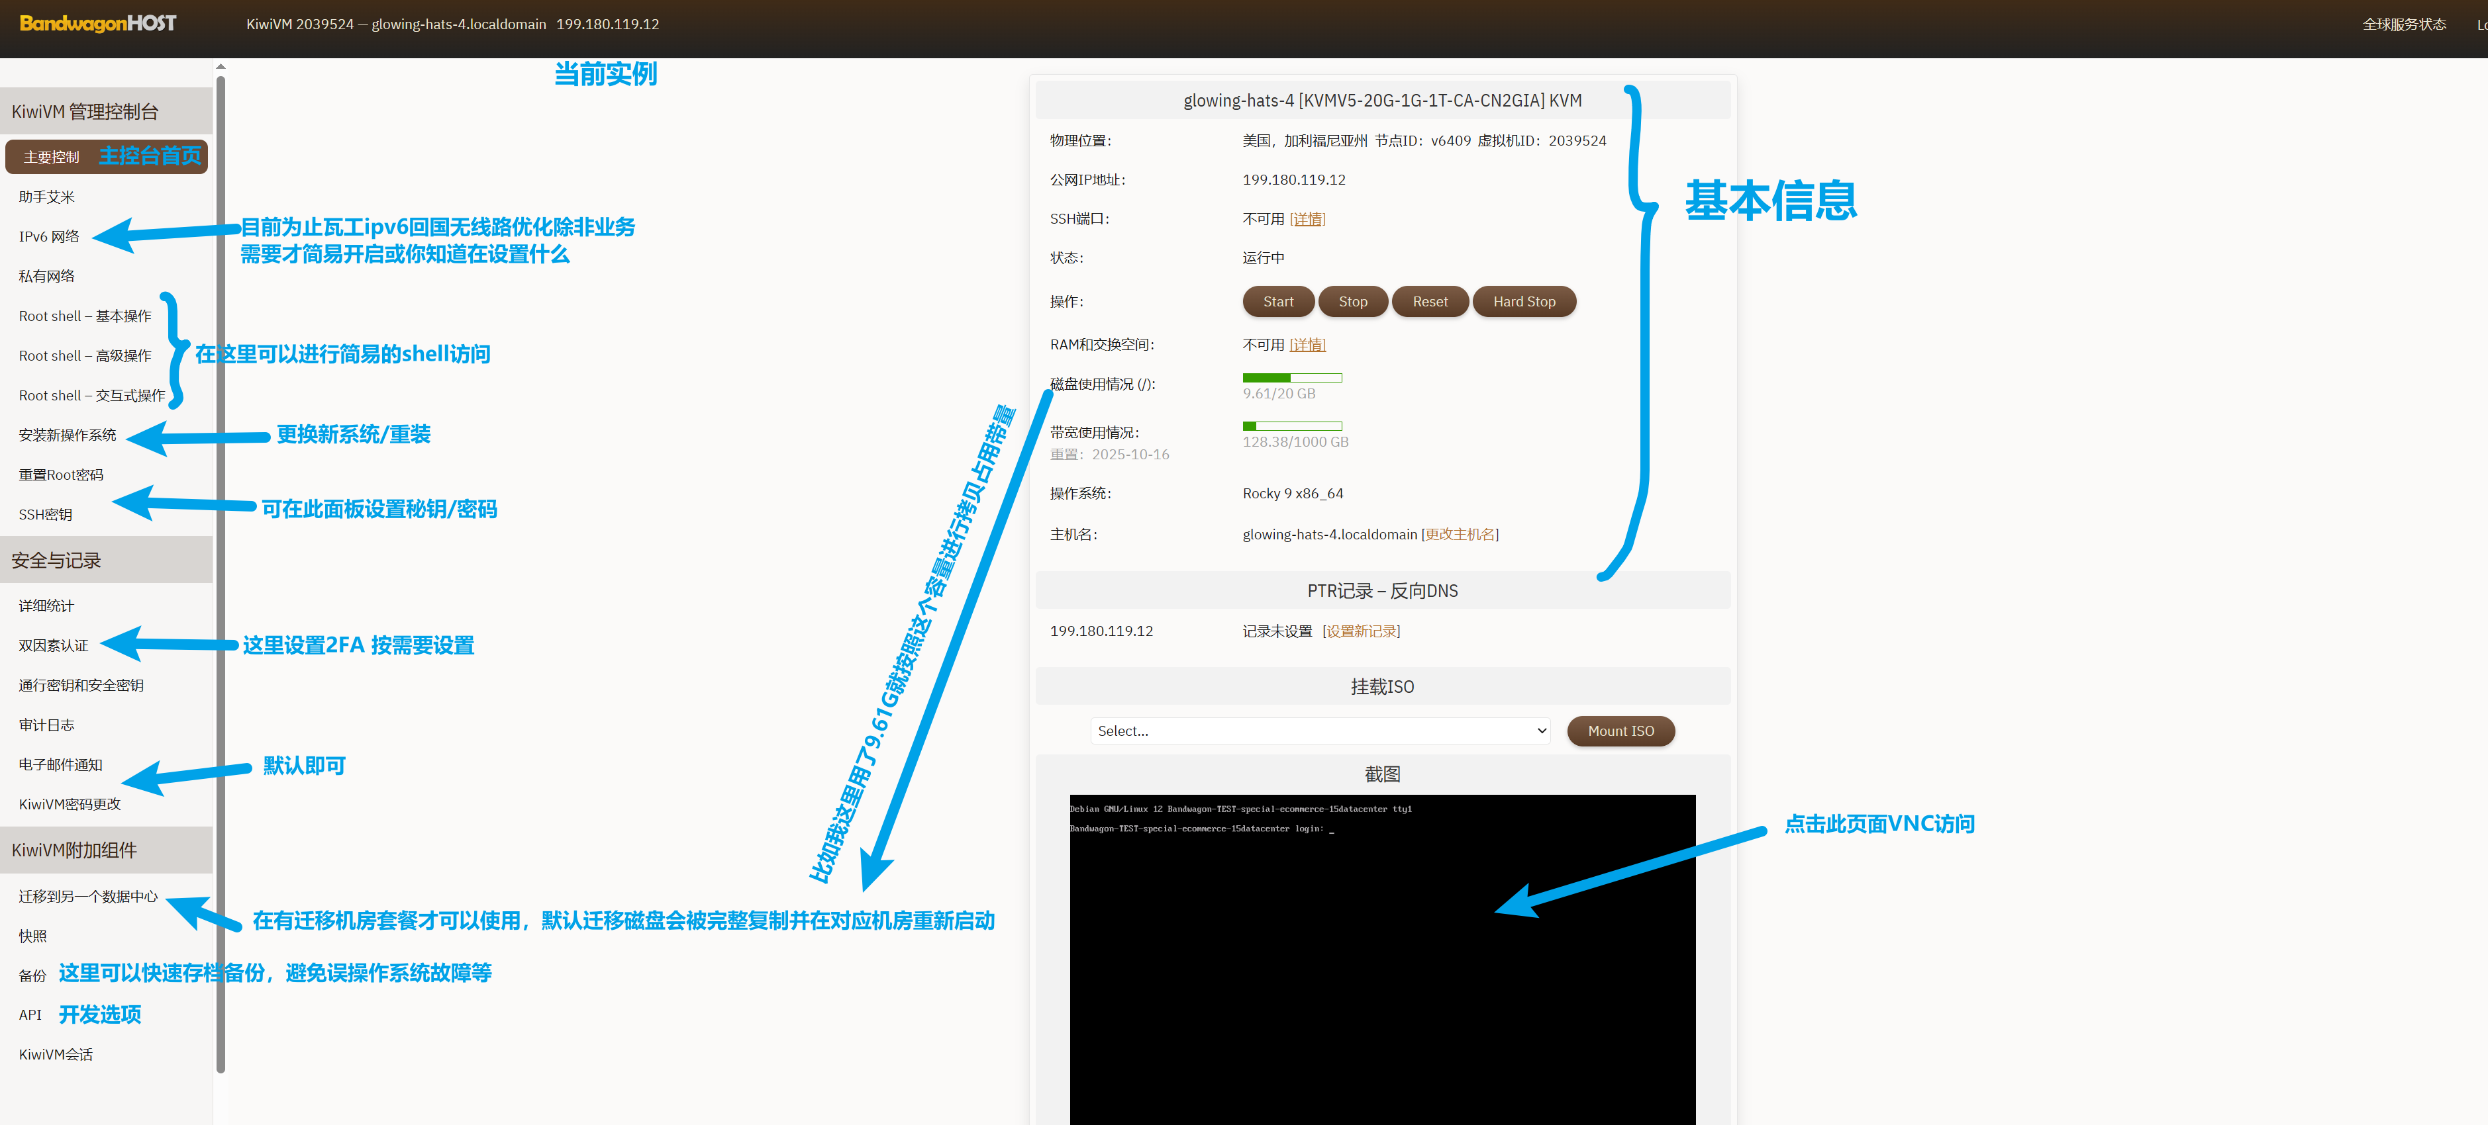The width and height of the screenshot is (2488, 1125).
Task: Open 全球服务状态 in the header
Action: click(2404, 24)
